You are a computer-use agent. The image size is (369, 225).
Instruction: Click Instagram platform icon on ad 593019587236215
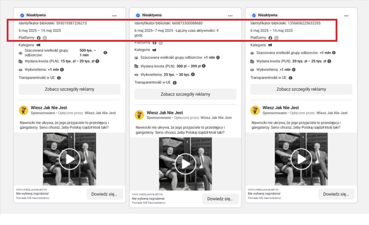click(45, 38)
